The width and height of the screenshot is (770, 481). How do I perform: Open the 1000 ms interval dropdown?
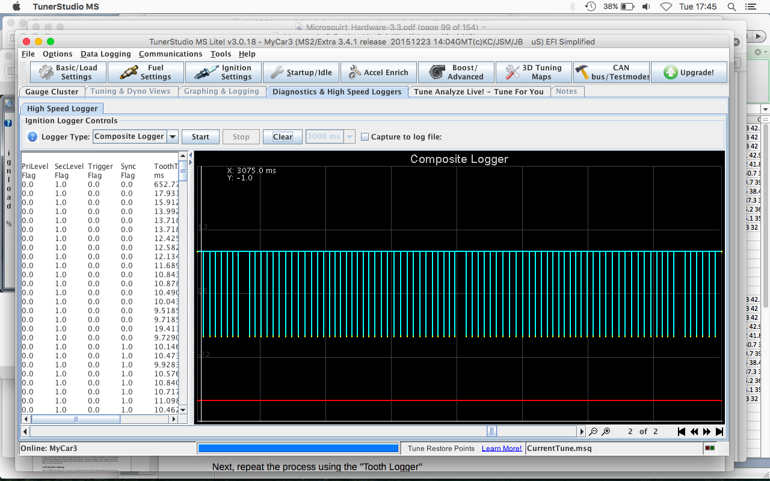tap(330, 136)
